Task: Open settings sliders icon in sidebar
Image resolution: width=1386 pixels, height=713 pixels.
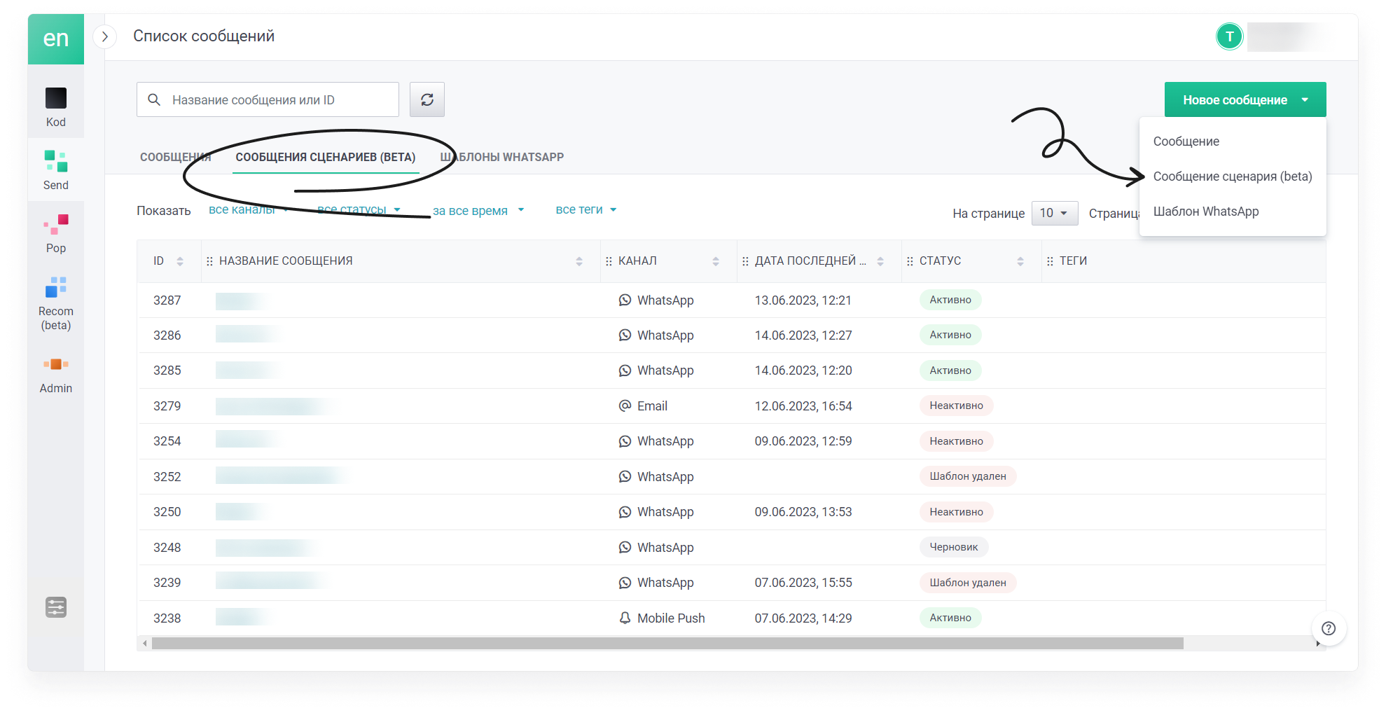Action: tap(56, 607)
